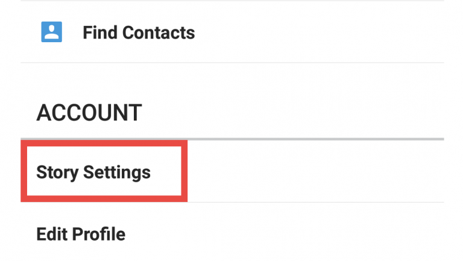Tap the contact silhouette icon beside Find Contacts

click(52, 32)
